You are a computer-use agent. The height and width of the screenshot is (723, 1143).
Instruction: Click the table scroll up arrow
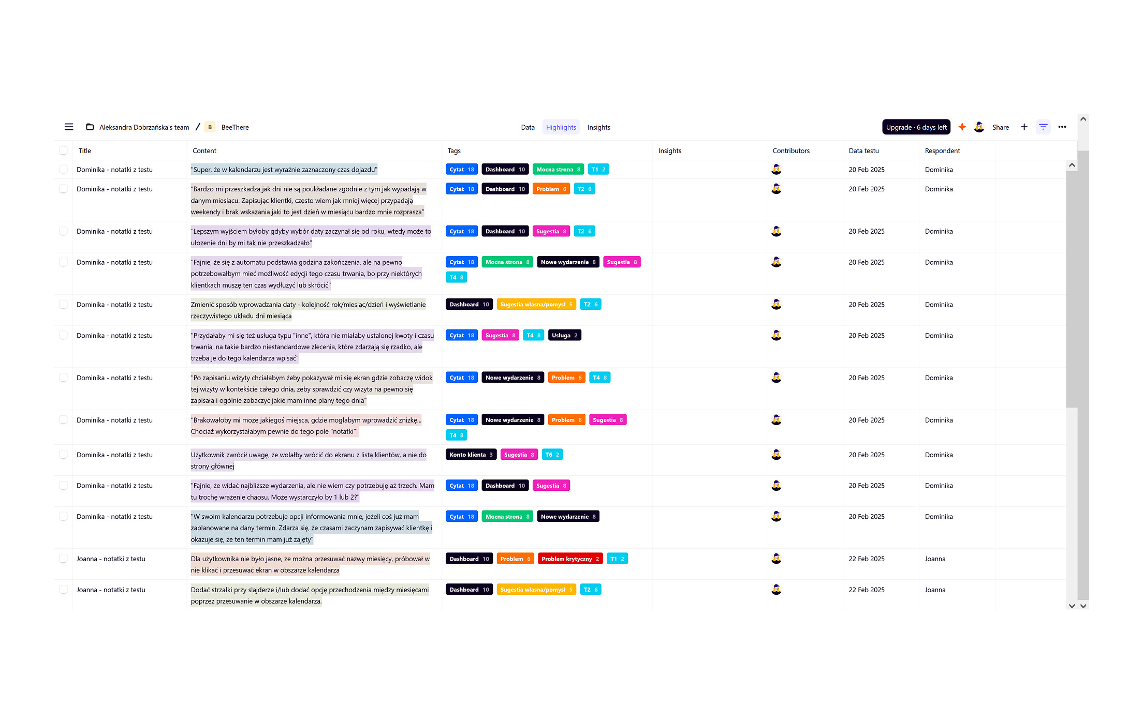click(x=1072, y=165)
